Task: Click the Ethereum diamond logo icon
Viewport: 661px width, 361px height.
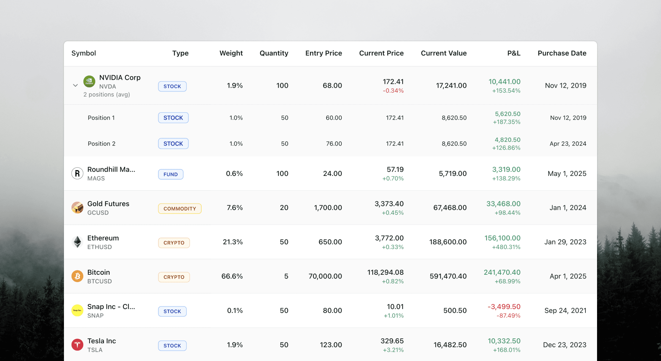Action: [x=77, y=242]
